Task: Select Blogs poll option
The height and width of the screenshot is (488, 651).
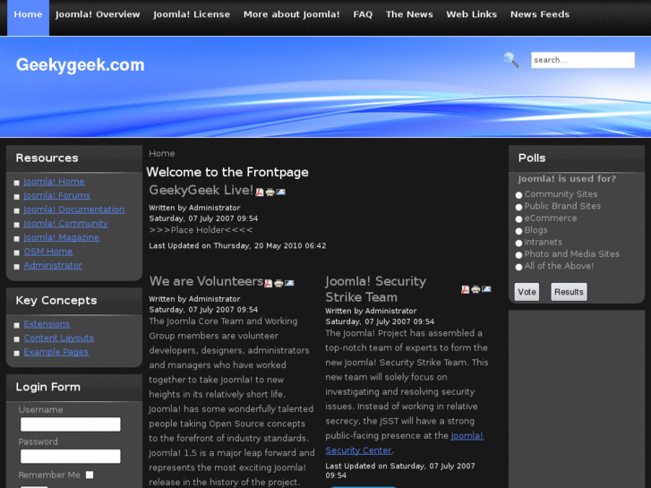Action: tap(518, 231)
